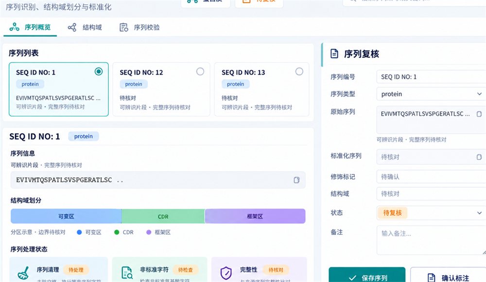486x282 pixels.
Task: Click the document icon on 确认标注
Action: [x=431, y=278]
